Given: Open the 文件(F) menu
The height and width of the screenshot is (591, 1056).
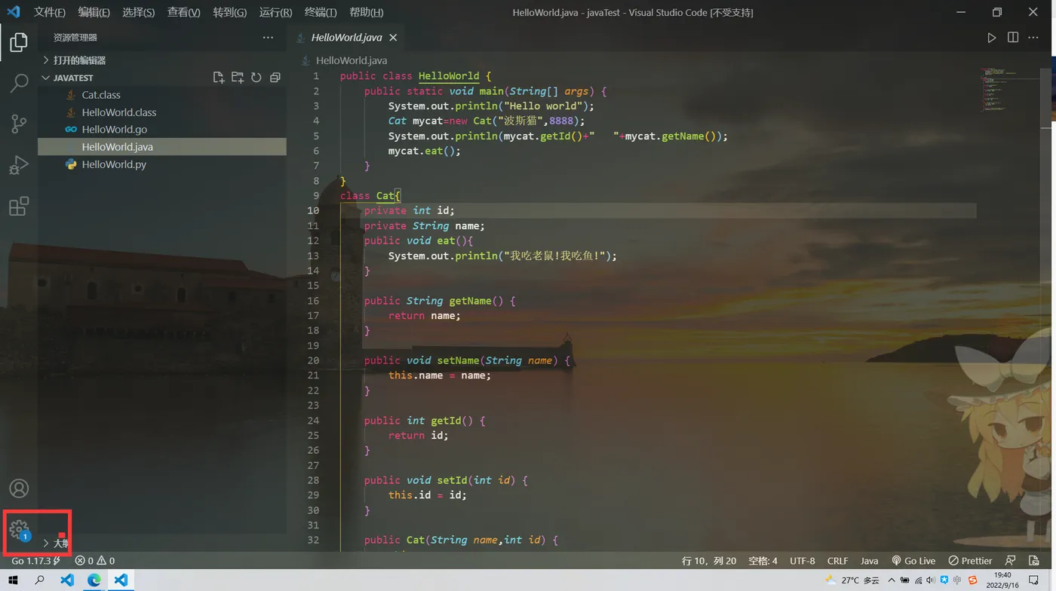Looking at the screenshot, I should click(x=50, y=12).
